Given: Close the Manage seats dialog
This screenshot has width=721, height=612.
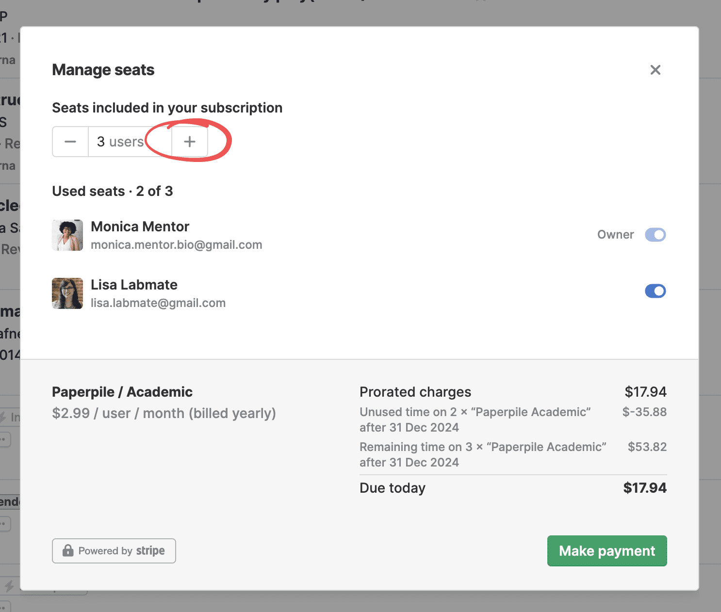Looking at the screenshot, I should (x=655, y=70).
